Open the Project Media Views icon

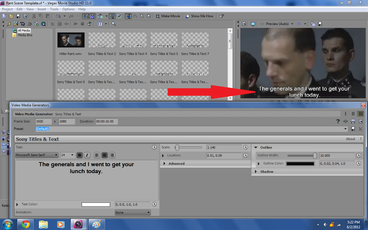[100, 24]
